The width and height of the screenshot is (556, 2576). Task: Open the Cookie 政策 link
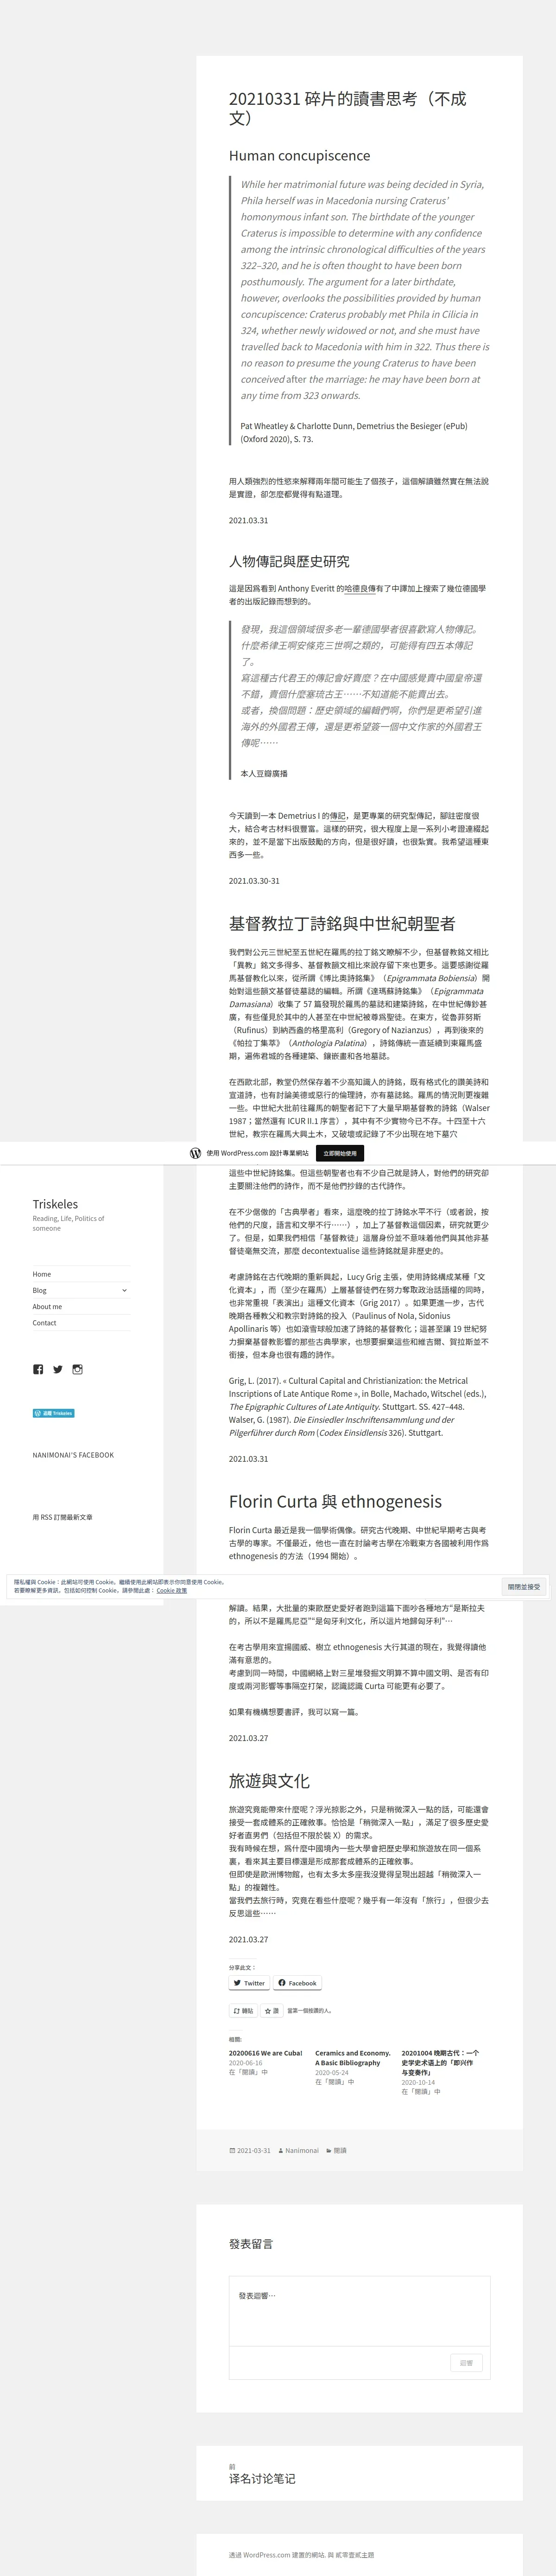pyautogui.click(x=172, y=1590)
